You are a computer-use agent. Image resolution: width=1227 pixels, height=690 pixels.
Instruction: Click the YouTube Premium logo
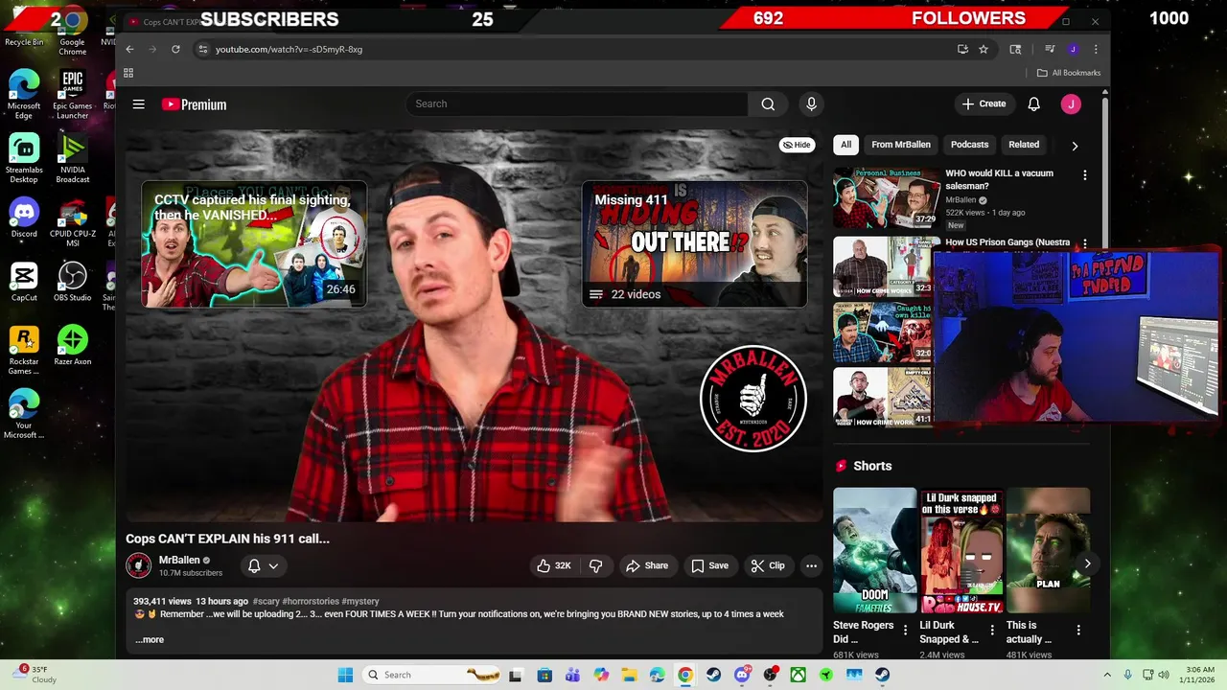195,104
